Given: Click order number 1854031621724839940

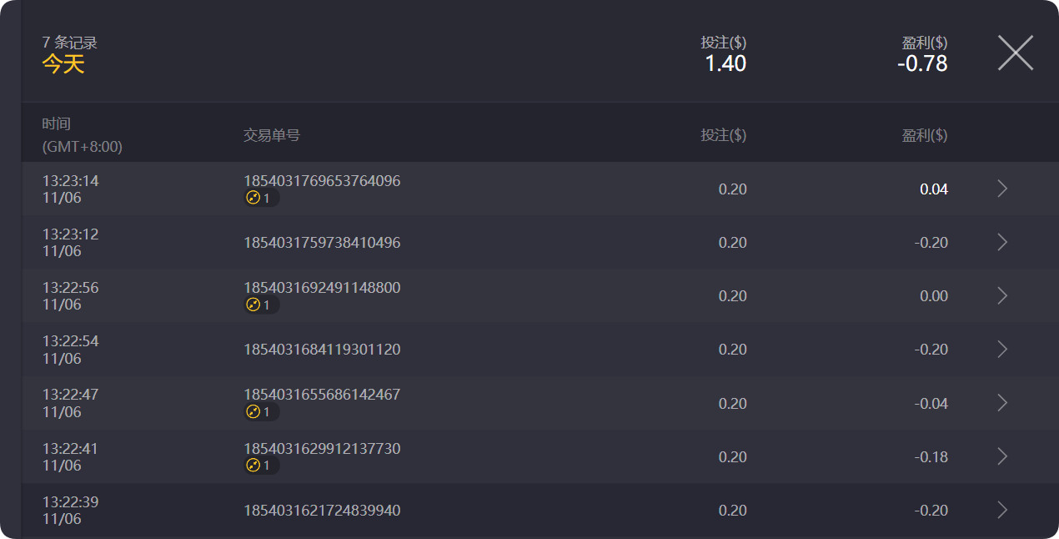Looking at the screenshot, I should point(322,510).
